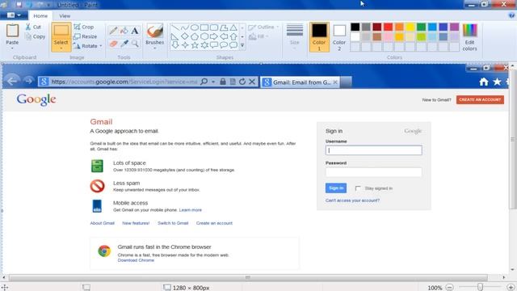Image resolution: width=517 pixels, height=291 pixels.
Task: Select the Eraser tool
Action: [x=113, y=44]
